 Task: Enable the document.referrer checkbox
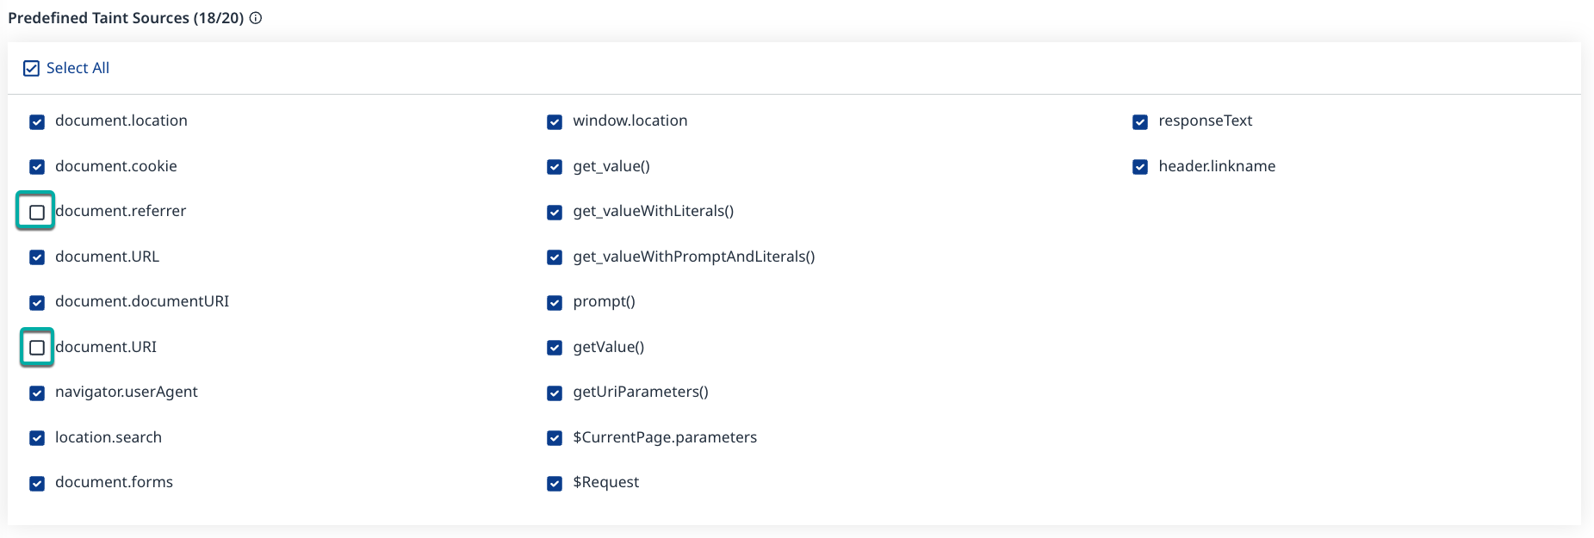(x=37, y=212)
